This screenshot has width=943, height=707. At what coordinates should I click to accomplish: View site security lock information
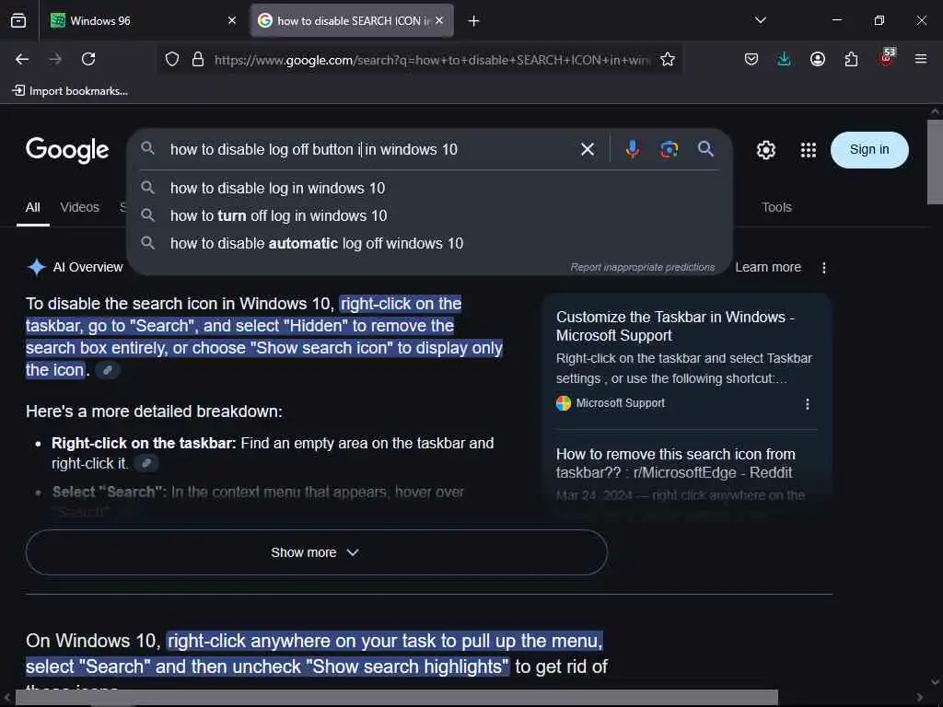[198, 59]
